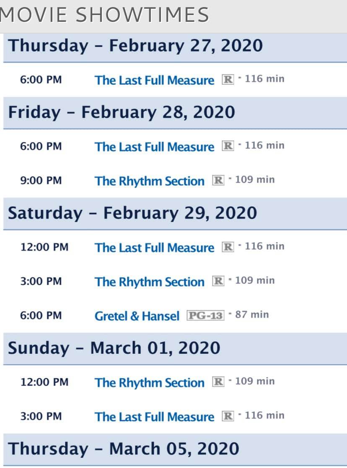
Task: Click R rating badge for Saturday 3:00 PM film
Action: click(x=218, y=281)
